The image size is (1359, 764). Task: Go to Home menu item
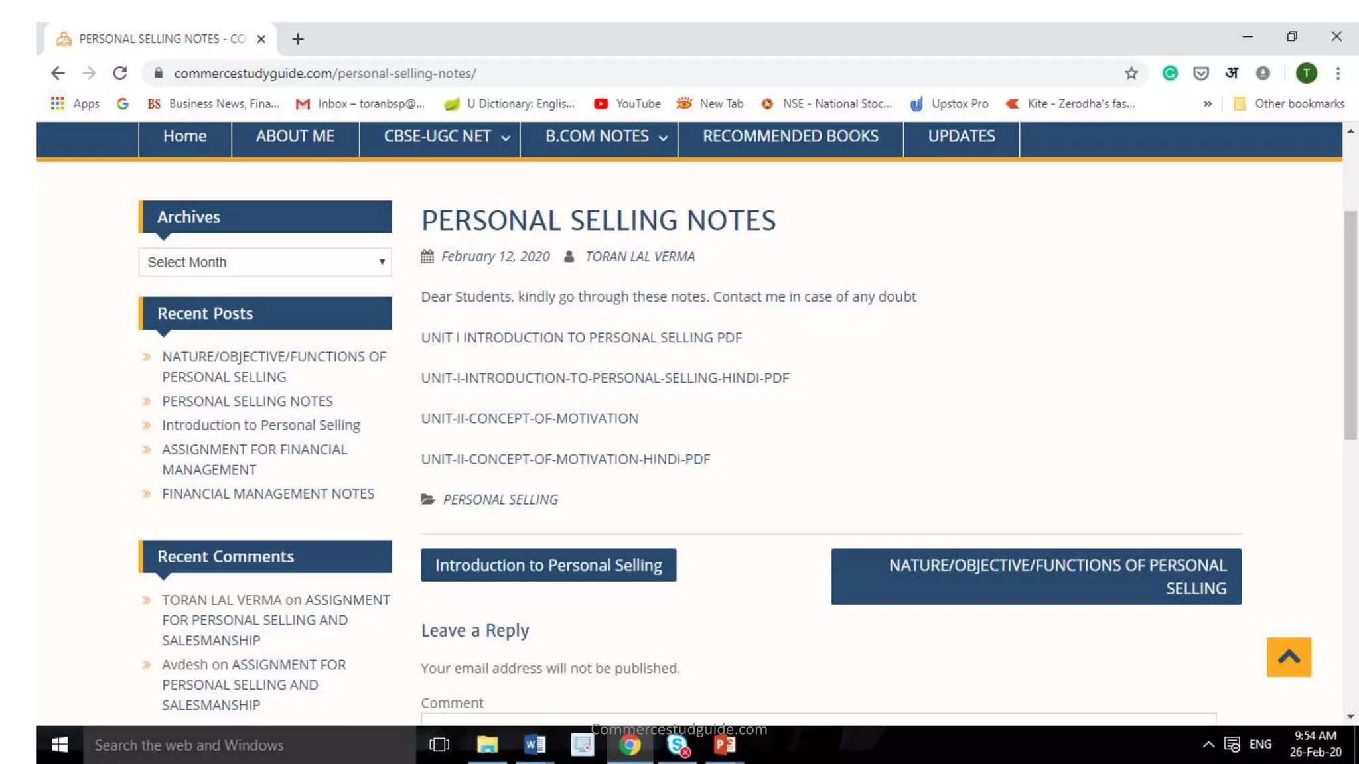click(x=184, y=136)
